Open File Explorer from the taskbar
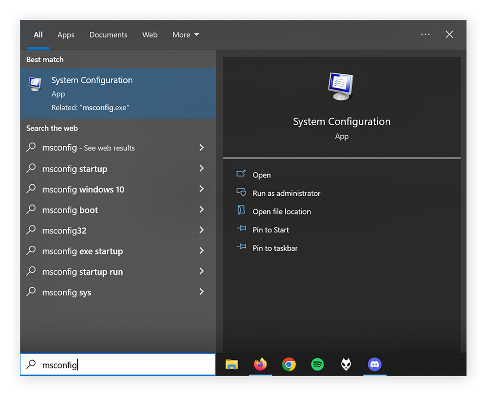Screen dimensions: 486x396 pos(232,365)
